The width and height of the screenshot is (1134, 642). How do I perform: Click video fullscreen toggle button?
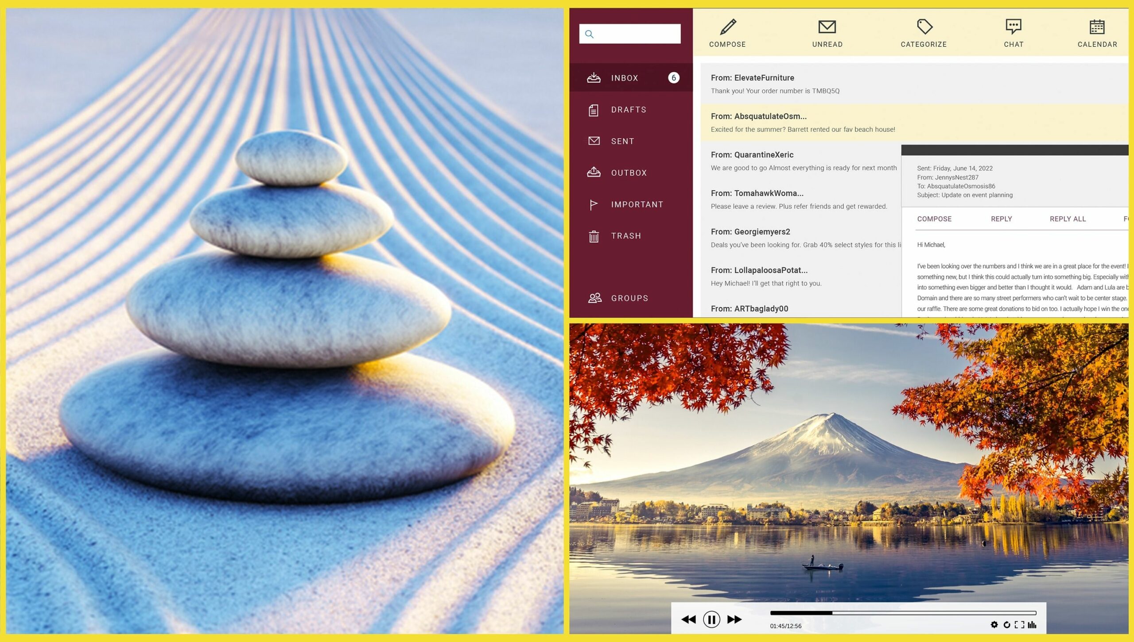[x=1018, y=625]
